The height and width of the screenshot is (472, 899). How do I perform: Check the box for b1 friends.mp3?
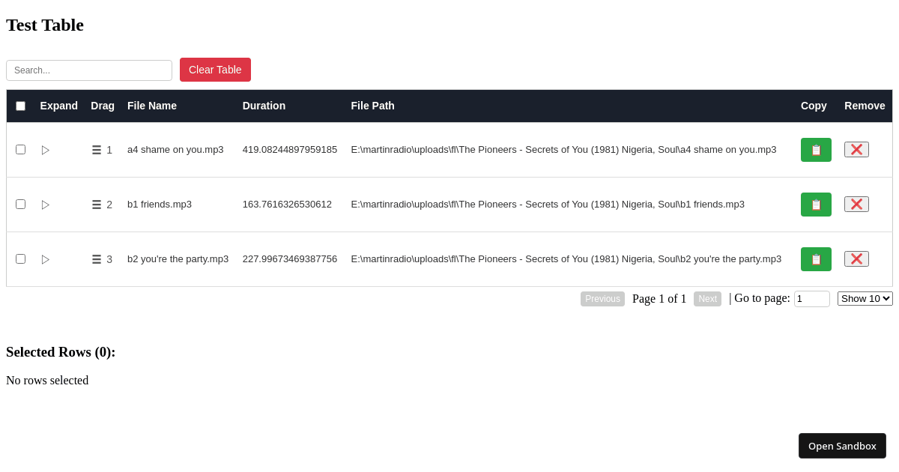coord(20,204)
